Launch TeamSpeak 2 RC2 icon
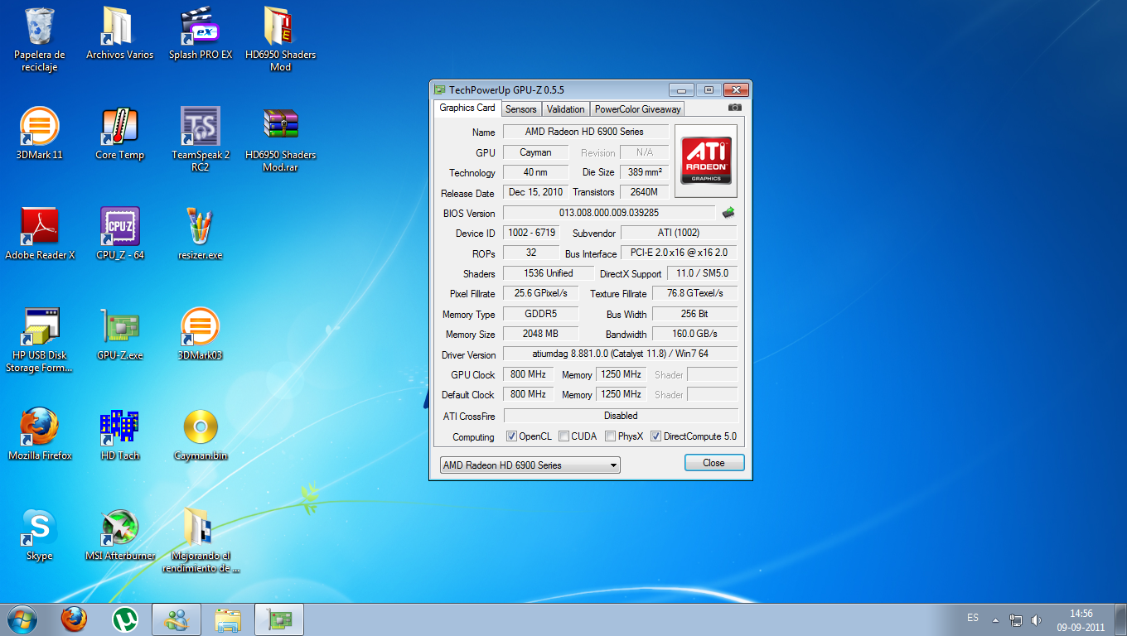Screen dimensions: 1127x636 200,138
